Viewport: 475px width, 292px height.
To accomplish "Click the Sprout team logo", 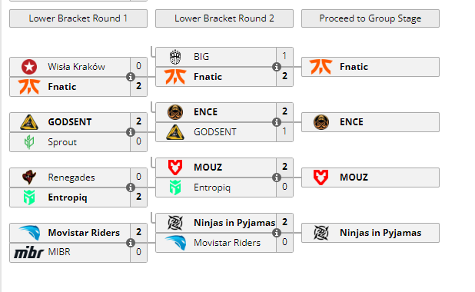I will pos(29,141).
